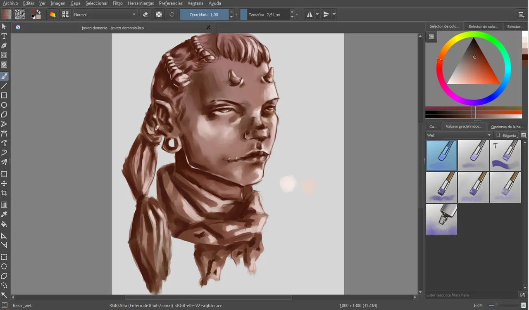The height and width of the screenshot is (310, 529).
Task: Switch to Valores predefinidos tab
Action: pos(464,127)
